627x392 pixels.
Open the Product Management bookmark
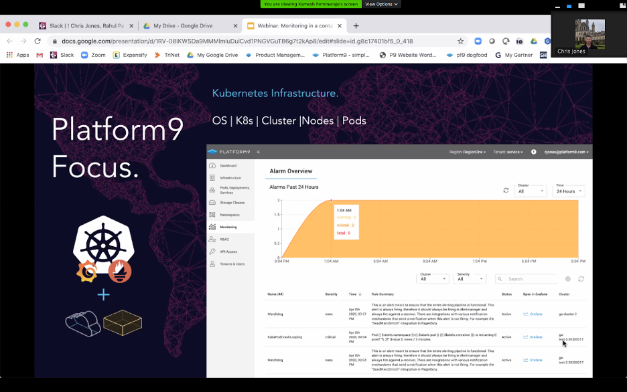(x=275, y=55)
